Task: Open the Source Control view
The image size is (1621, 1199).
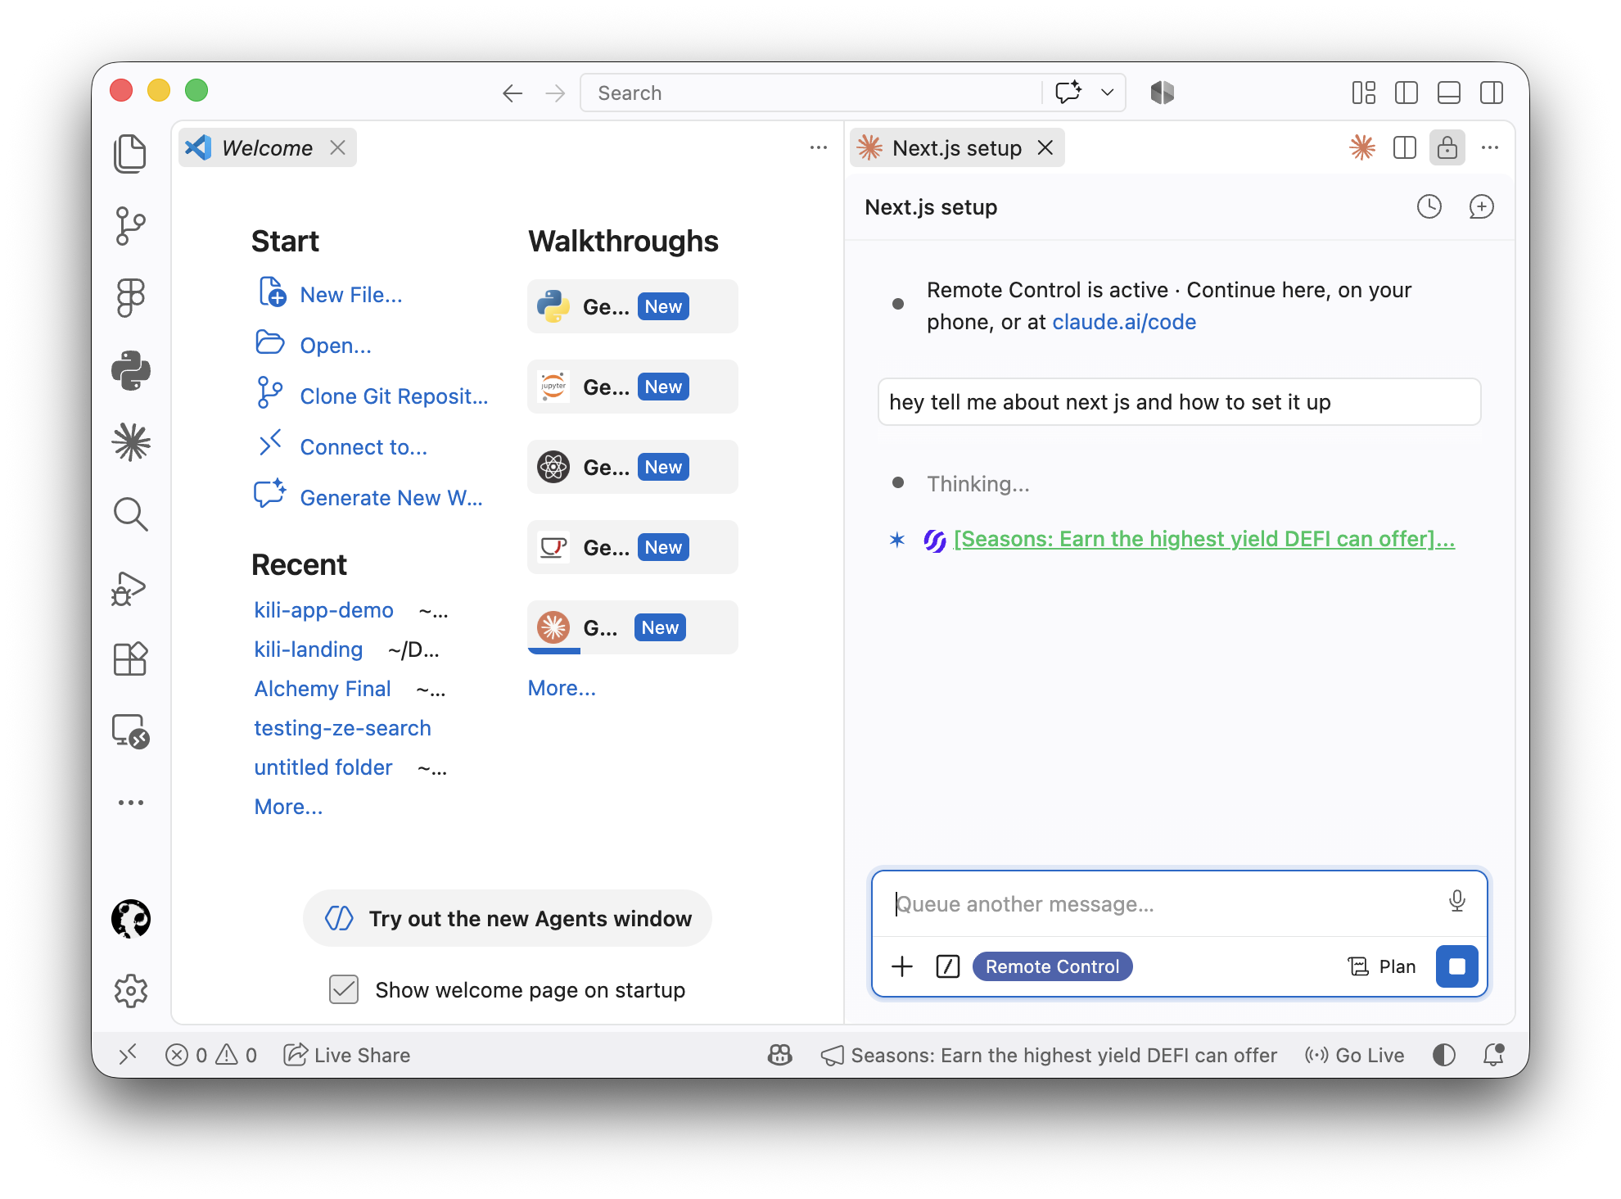Action: point(130,225)
